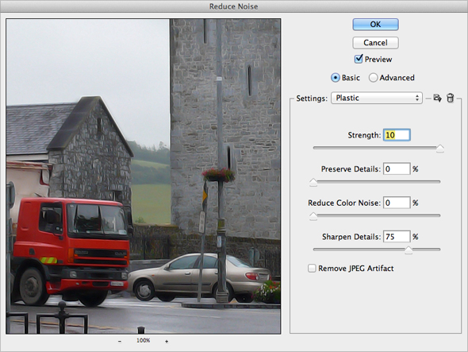Screen dimensions: 468x352
Task: Click the Cancel button
Action: 375,43
